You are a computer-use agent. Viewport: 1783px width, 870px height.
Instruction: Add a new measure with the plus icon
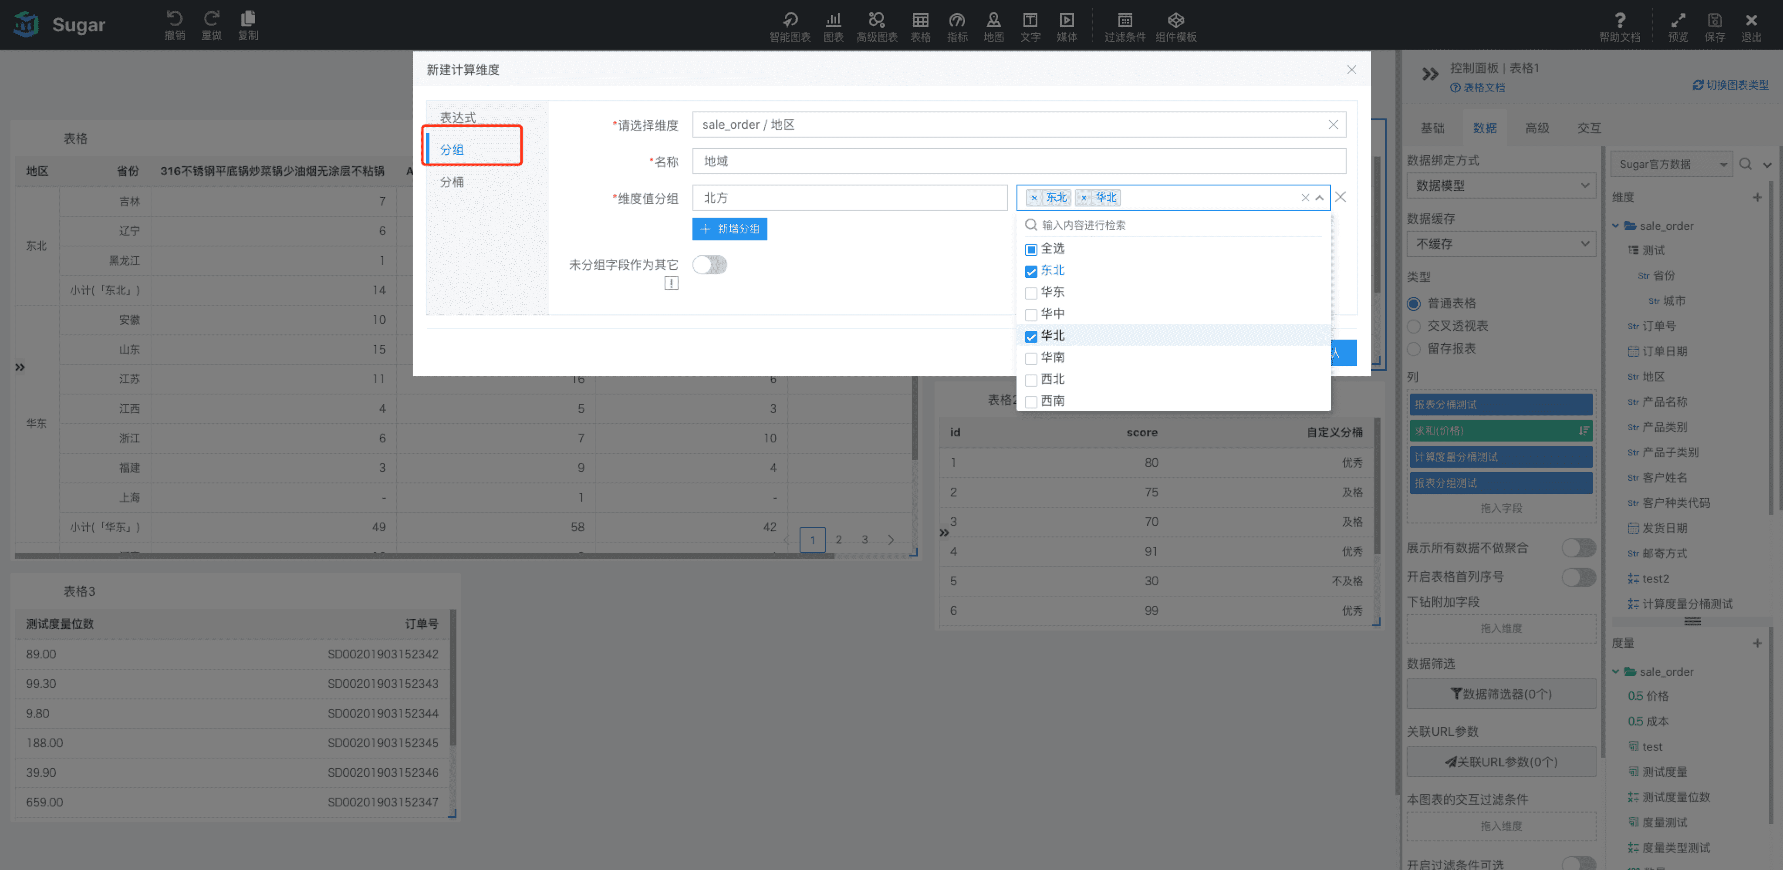(1757, 643)
